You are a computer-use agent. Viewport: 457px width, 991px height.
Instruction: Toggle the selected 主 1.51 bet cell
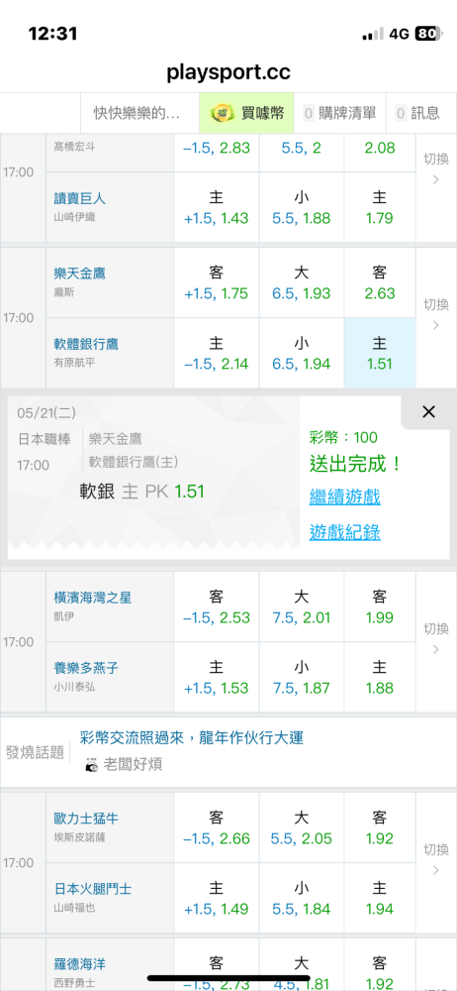tap(380, 353)
